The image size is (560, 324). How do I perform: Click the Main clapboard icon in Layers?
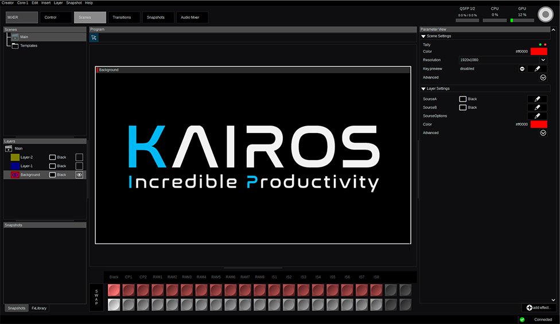(8, 149)
